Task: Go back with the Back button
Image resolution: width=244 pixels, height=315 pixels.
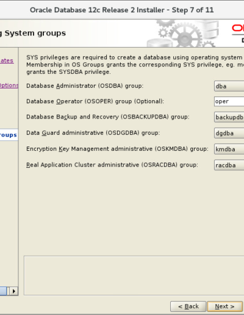Action: (x=188, y=306)
